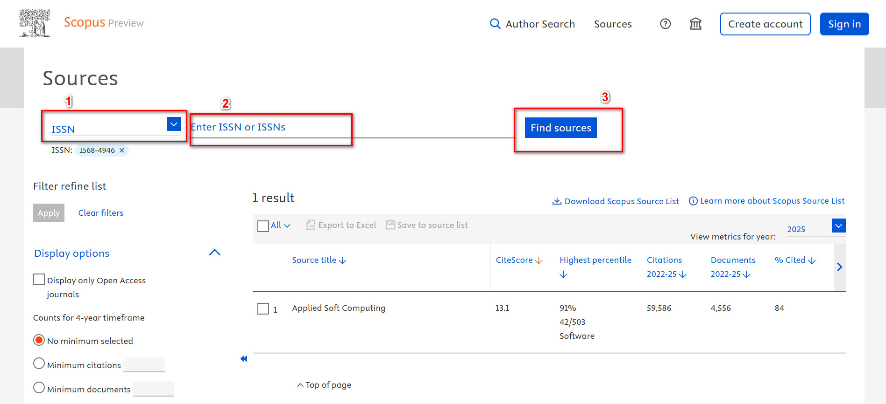Click the Elsevier tree logo
This screenshot has height=404, width=886.
35,23
